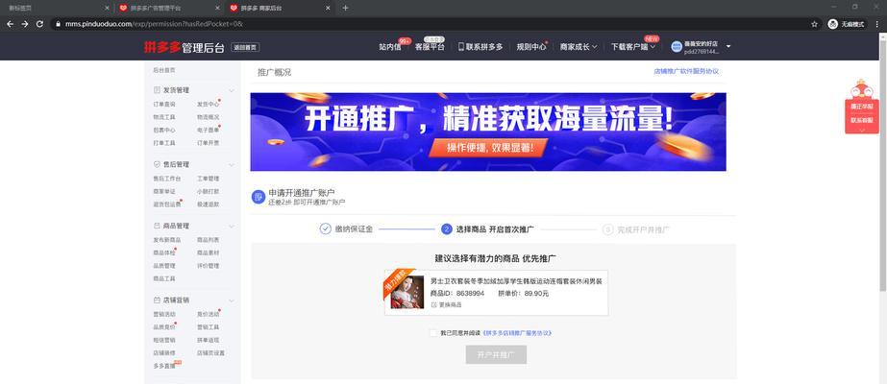The image size is (887, 384).
Task: Click 联系客服 on the red widget
Action: [862, 120]
